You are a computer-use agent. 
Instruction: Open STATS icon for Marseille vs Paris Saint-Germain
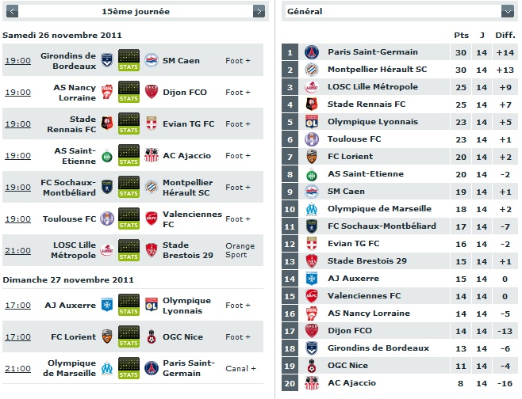coord(129,368)
